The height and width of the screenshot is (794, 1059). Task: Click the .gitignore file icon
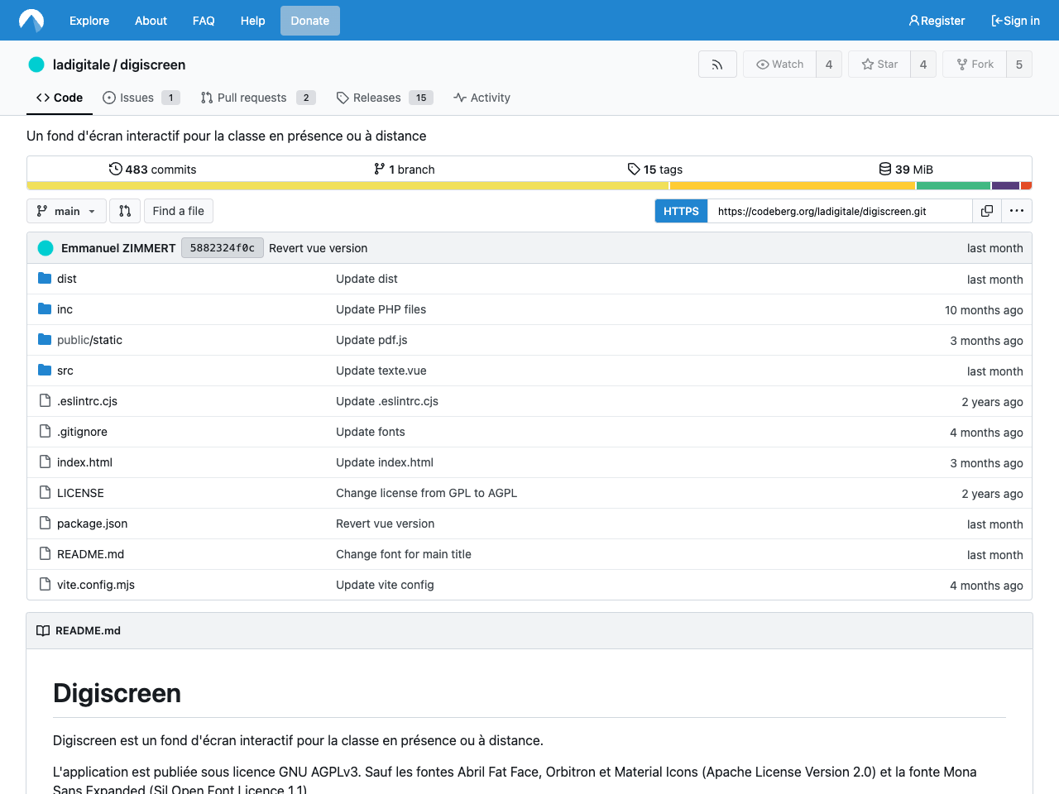(45, 432)
